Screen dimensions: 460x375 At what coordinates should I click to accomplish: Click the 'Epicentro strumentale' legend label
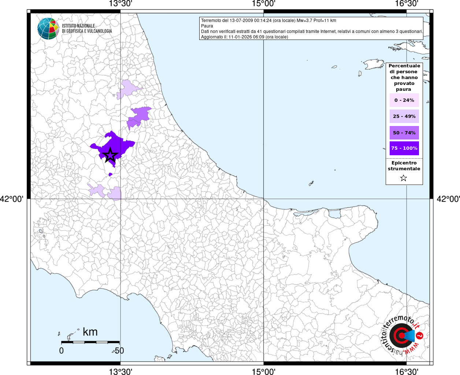point(404,166)
